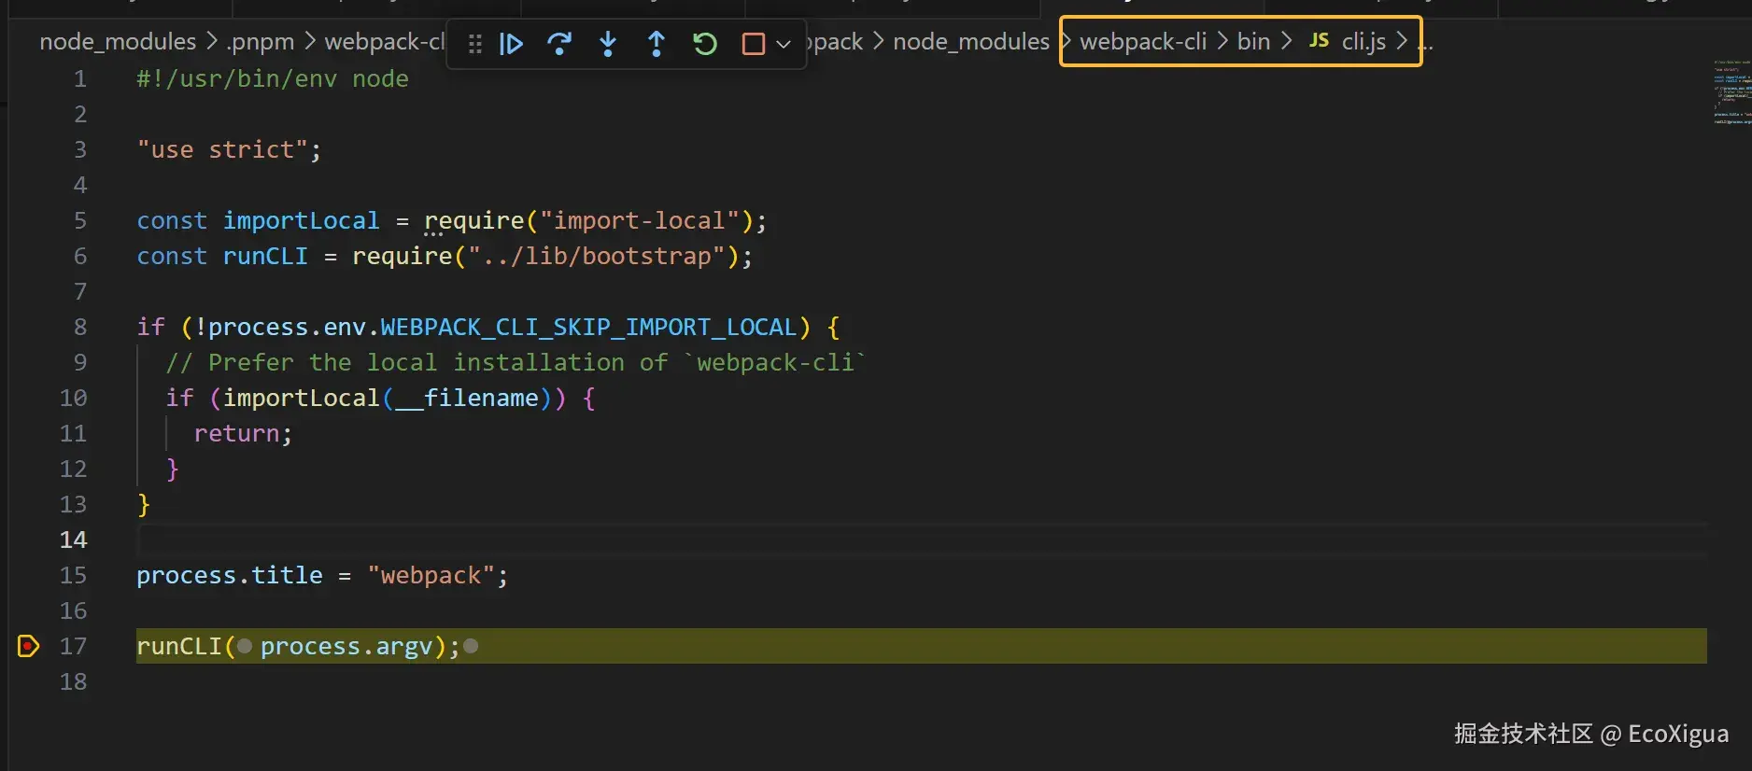Click the inline breakpoint after the semicolon
The image size is (1752, 771).
(x=471, y=646)
